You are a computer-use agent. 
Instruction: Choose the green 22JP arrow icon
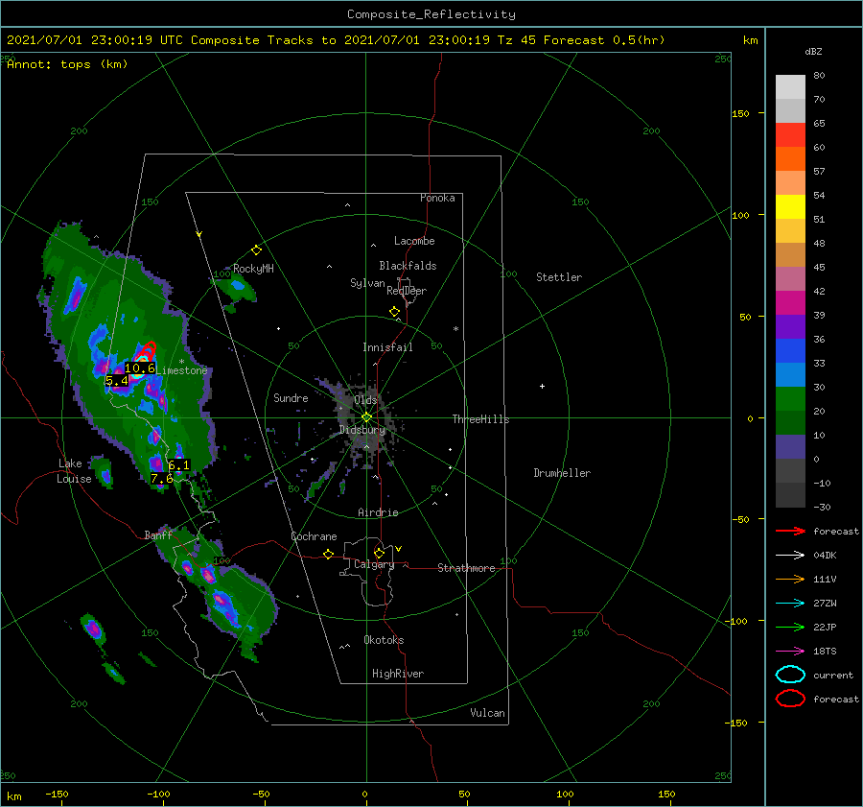tap(790, 627)
